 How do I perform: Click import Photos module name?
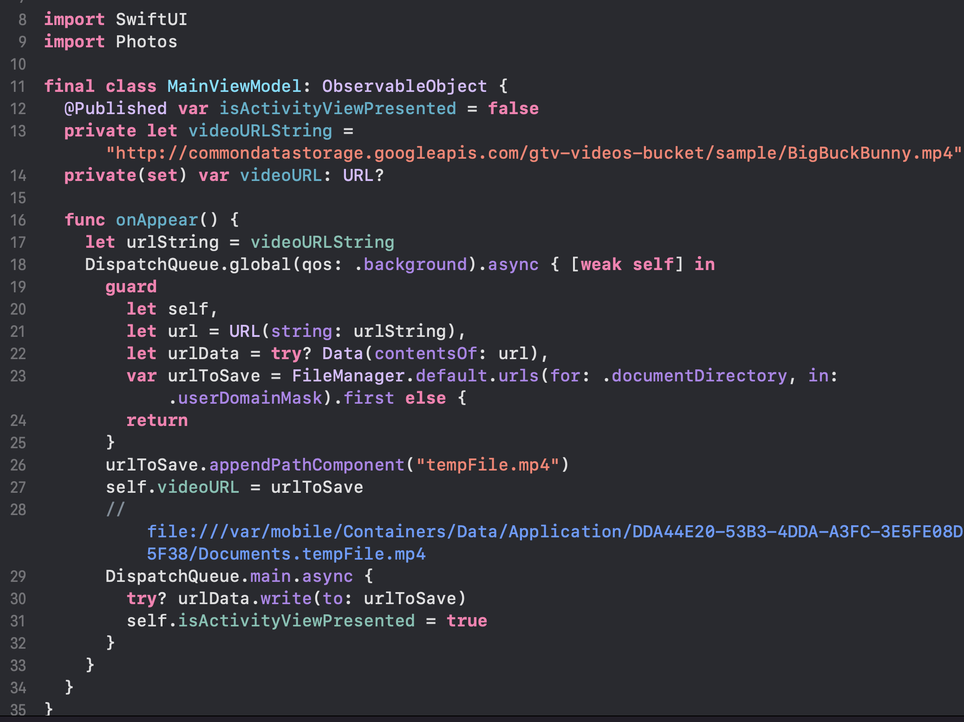pos(146,42)
